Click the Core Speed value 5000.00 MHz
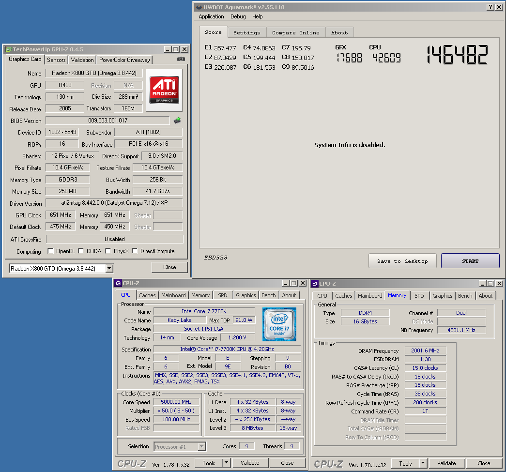Screen dimensions: 506x472 point(176,402)
